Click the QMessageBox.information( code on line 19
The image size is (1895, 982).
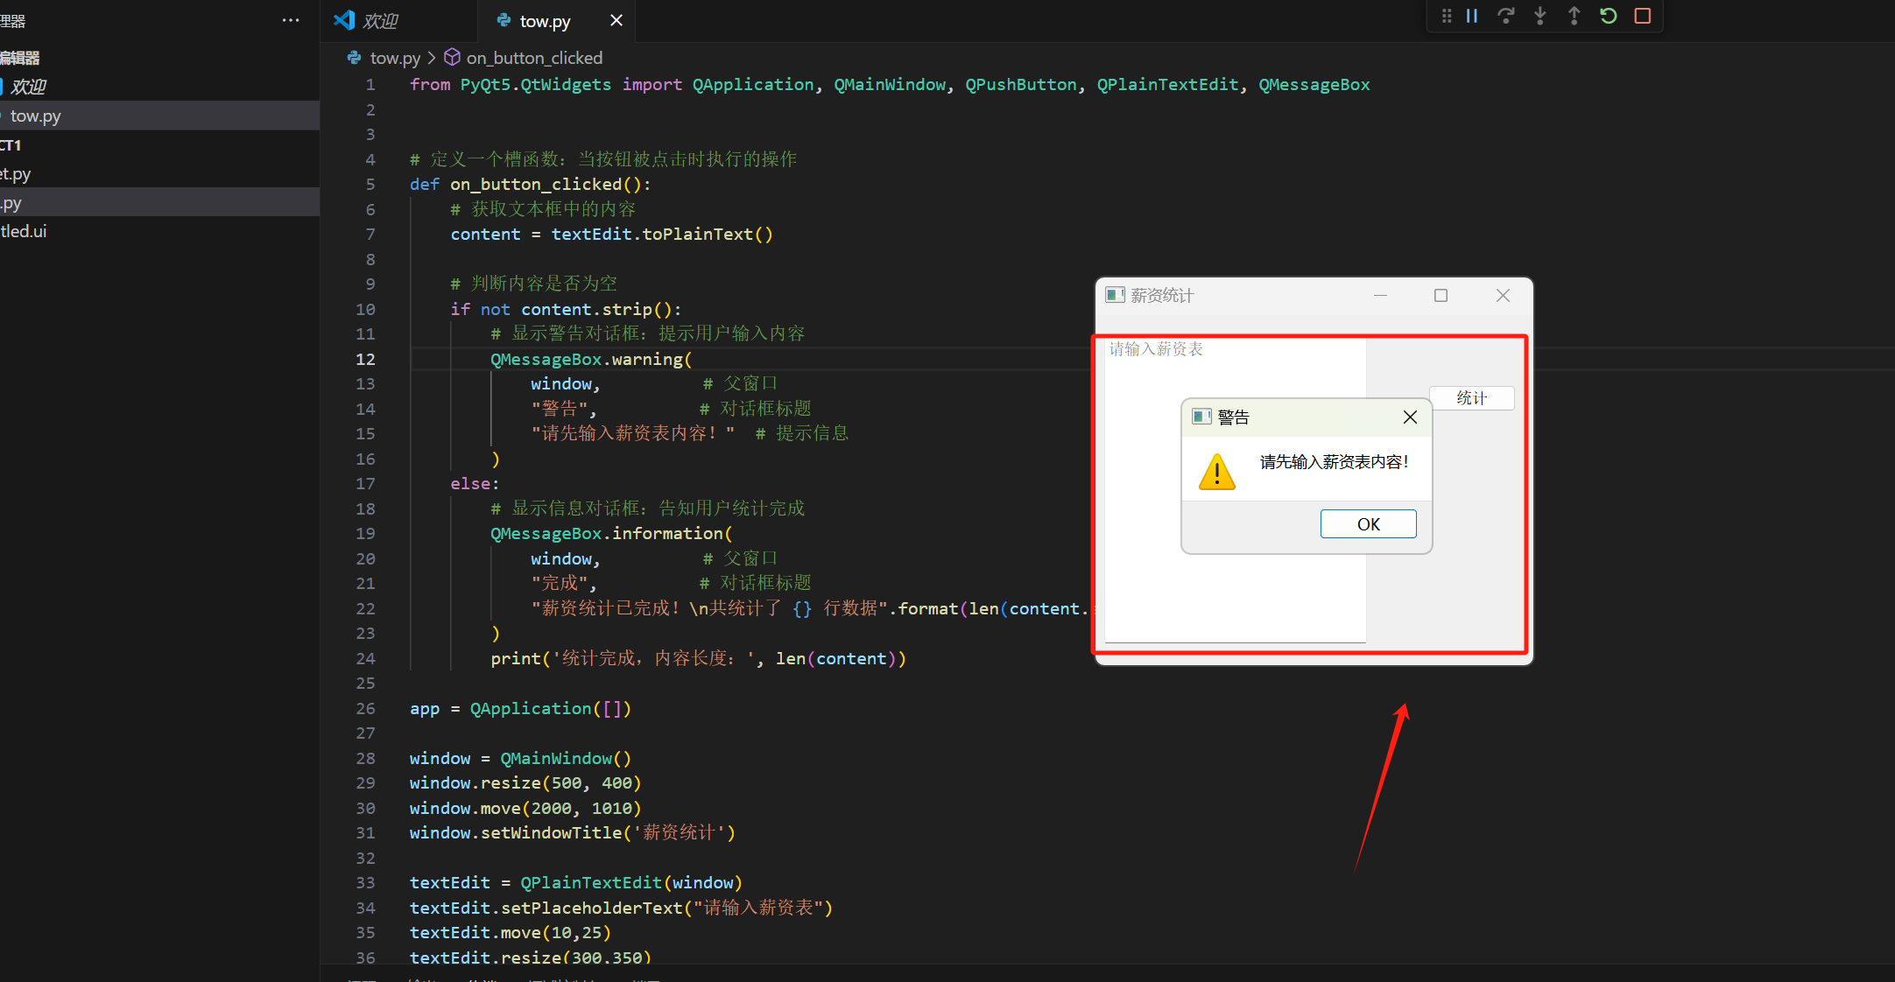(x=611, y=533)
